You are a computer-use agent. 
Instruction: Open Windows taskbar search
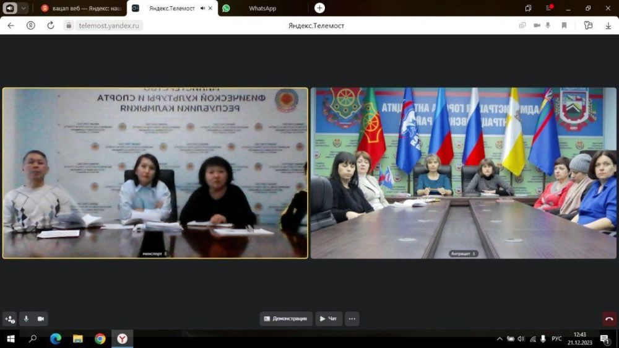(33, 339)
